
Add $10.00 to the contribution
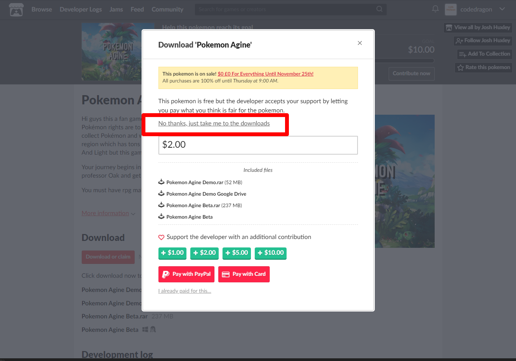pyautogui.click(x=270, y=253)
